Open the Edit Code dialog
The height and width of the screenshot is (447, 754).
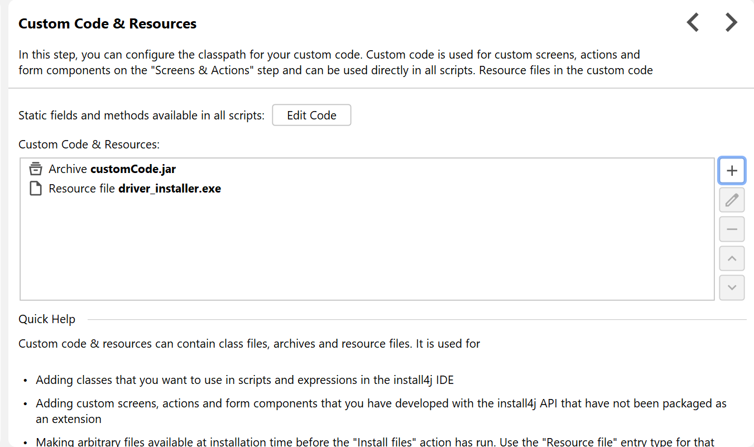(x=311, y=116)
